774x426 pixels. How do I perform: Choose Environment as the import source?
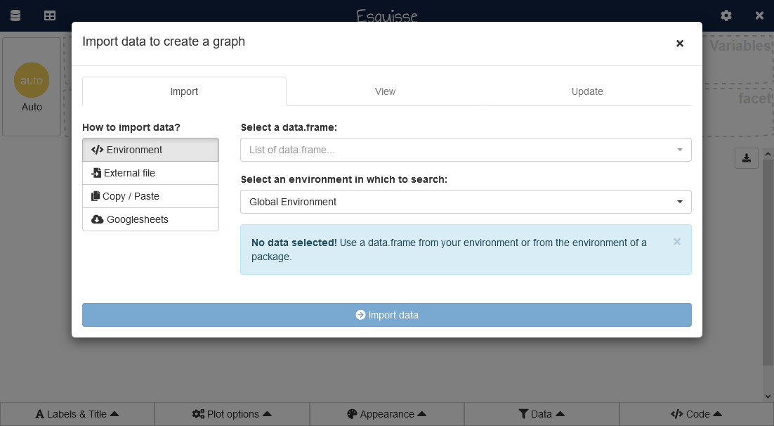pyautogui.click(x=150, y=150)
